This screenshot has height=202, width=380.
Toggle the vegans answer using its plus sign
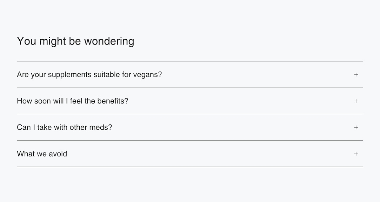pos(356,74)
